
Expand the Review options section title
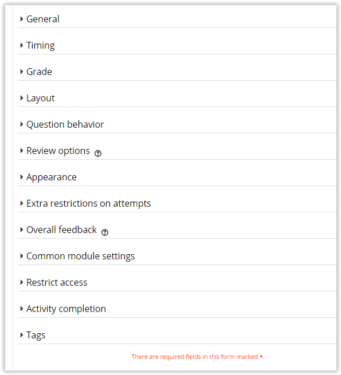(x=58, y=151)
